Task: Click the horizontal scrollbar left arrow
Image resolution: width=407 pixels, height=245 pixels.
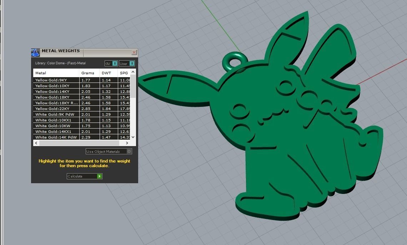Action: pos(36,143)
